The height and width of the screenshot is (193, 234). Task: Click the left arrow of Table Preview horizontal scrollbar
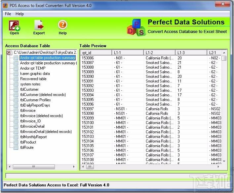point(83,167)
